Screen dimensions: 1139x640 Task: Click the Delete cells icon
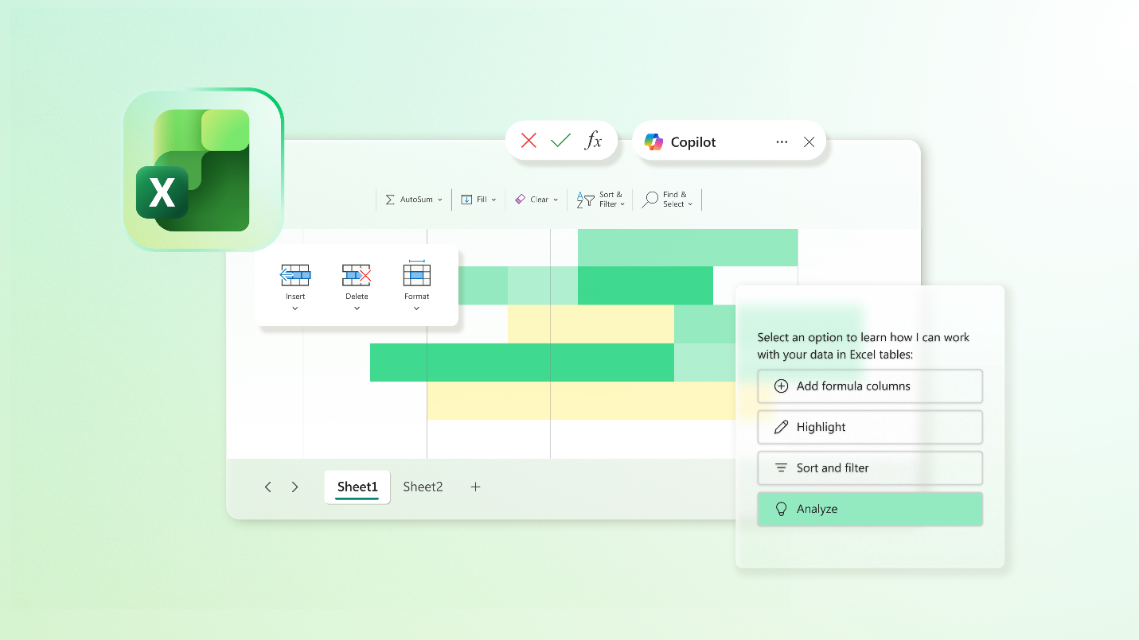tap(357, 275)
